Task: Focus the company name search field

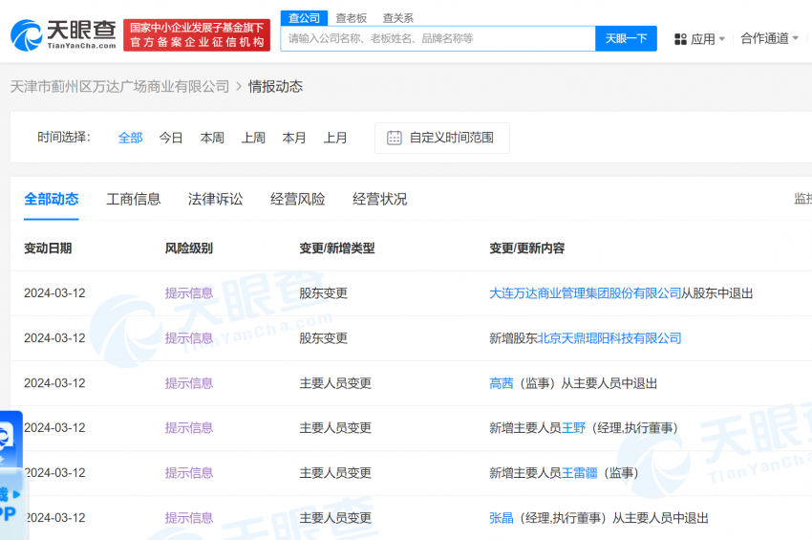Action: point(438,38)
